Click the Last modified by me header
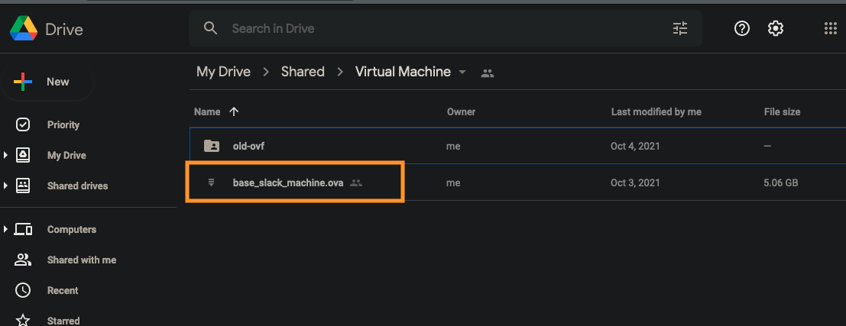846x326 pixels. click(656, 111)
